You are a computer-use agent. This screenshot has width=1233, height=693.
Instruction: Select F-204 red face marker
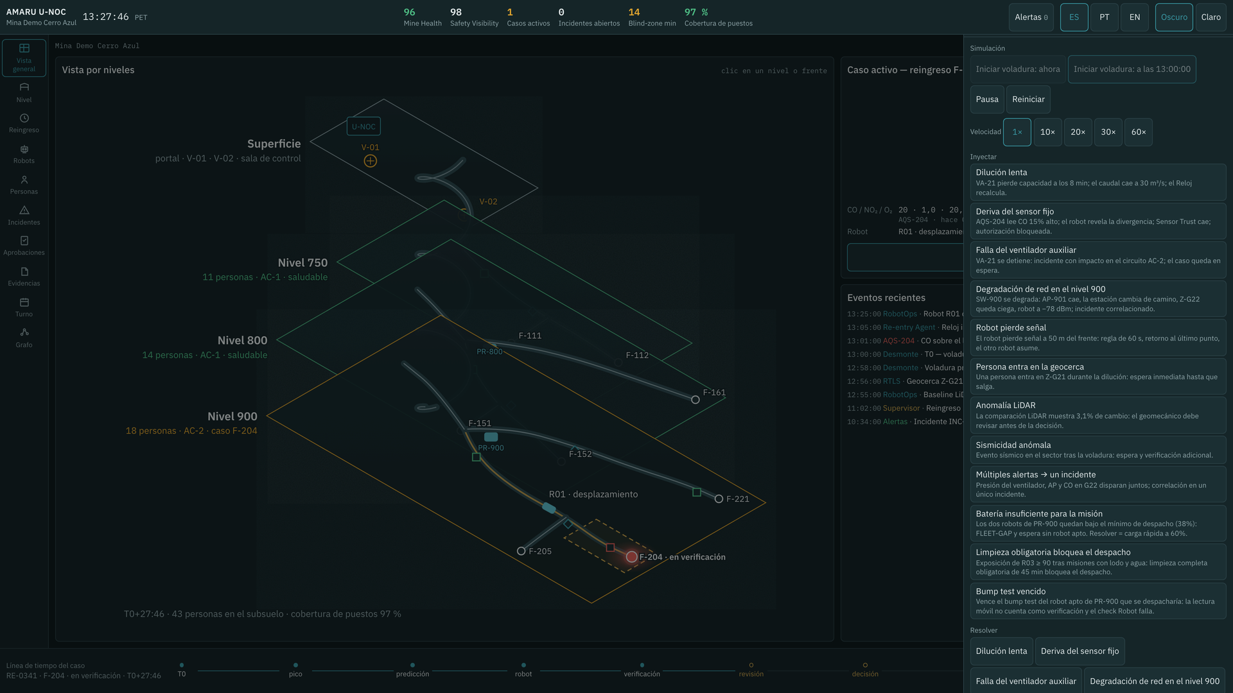632,556
